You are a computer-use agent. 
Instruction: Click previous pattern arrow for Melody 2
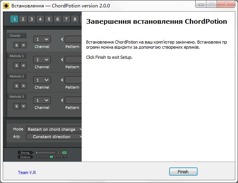point(62,80)
